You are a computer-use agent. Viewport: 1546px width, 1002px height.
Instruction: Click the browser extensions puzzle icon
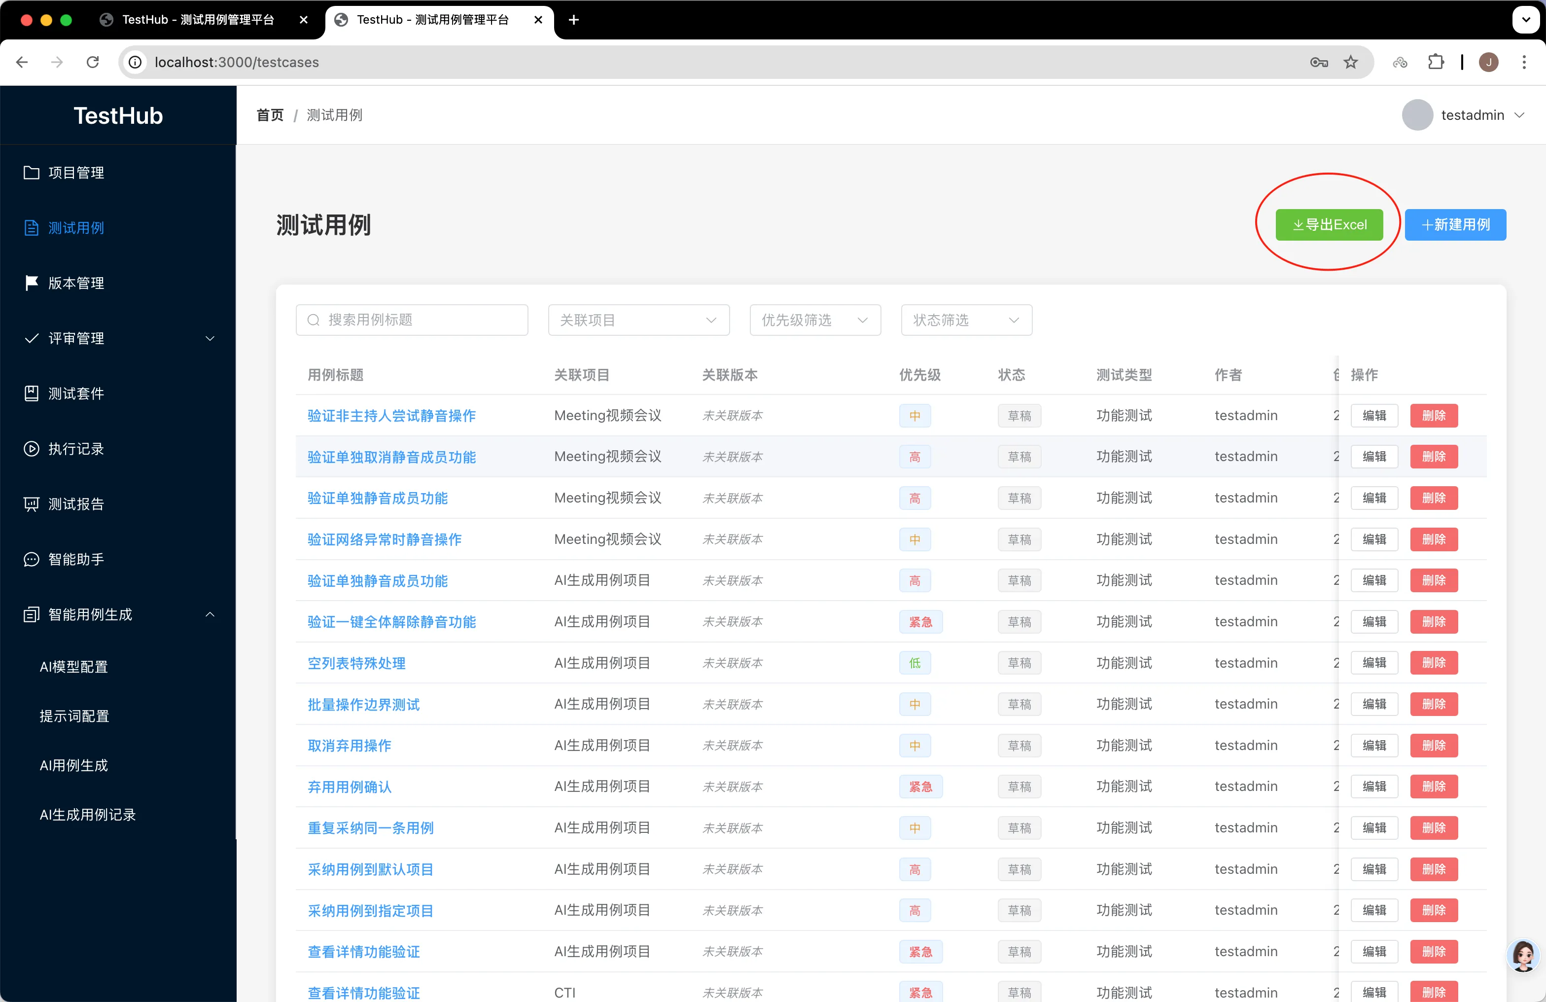(x=1436, y=63)
